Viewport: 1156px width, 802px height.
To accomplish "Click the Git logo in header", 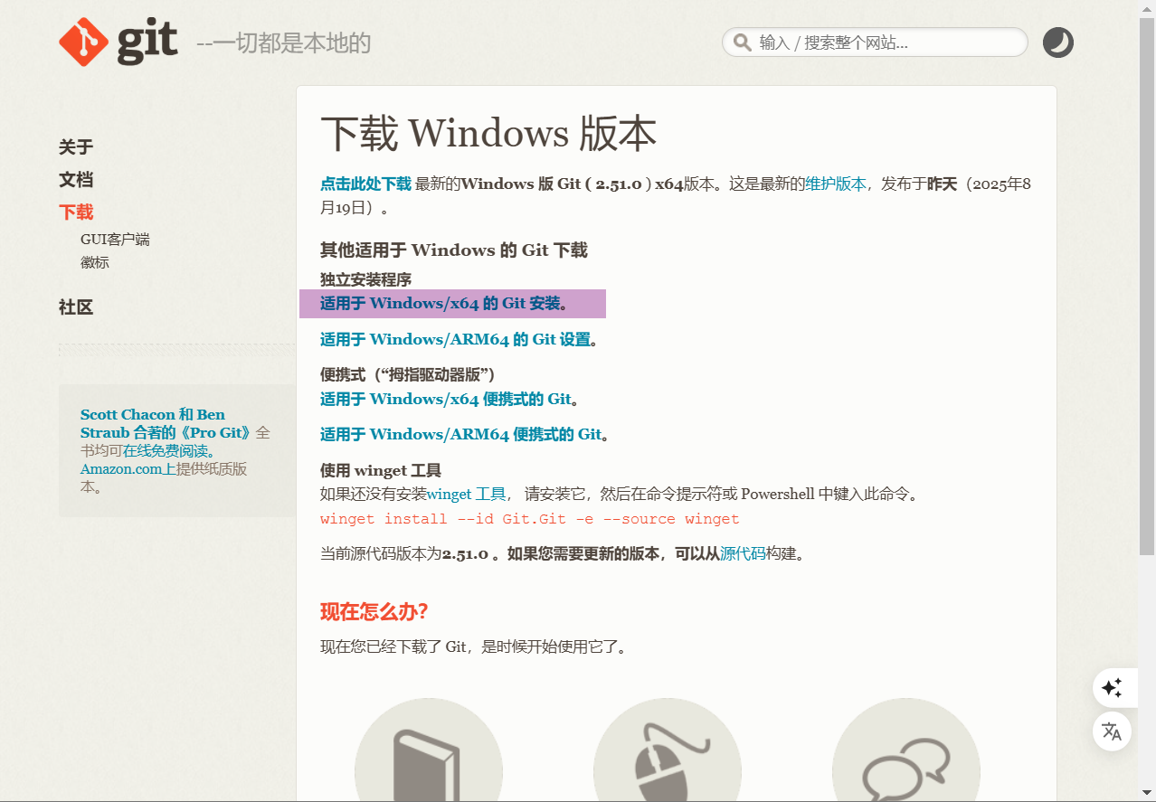I will [118, 42].
